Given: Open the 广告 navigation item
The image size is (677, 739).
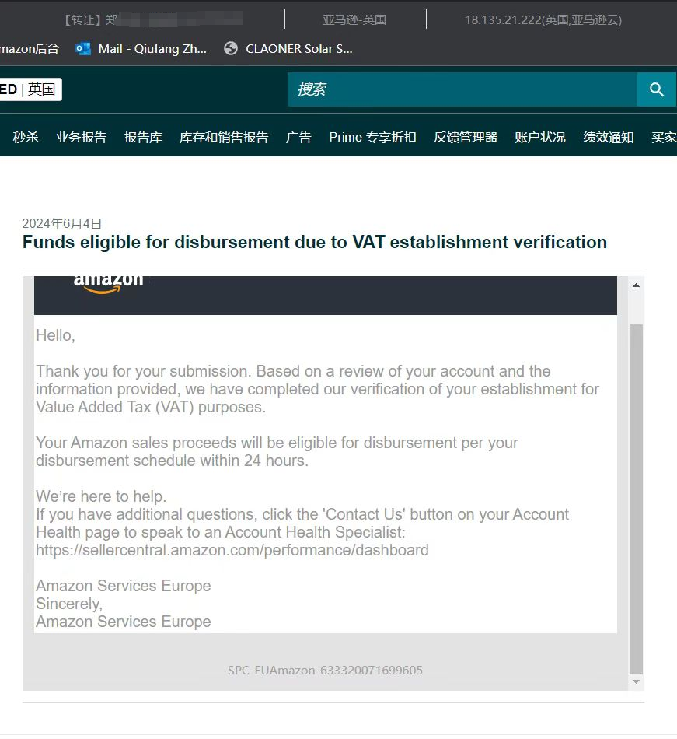Looking at the screenshot, I should point(298,137).
